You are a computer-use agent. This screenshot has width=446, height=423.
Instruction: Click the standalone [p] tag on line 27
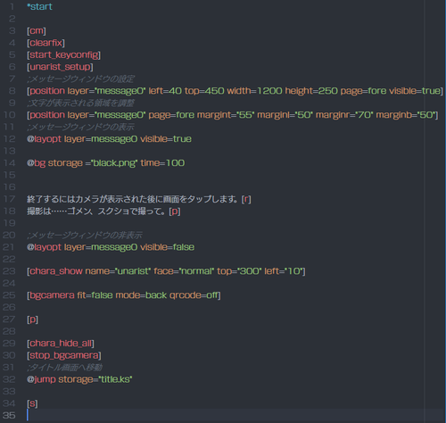[33, 319]
